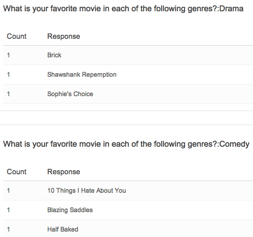Click the word Drama in first heading

(231, 9)
